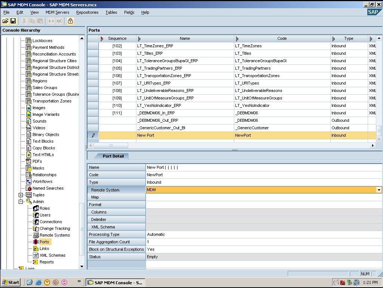Switch to the Port Detail tab
This screenshot has width=383, height=288.
click(113, 156)
